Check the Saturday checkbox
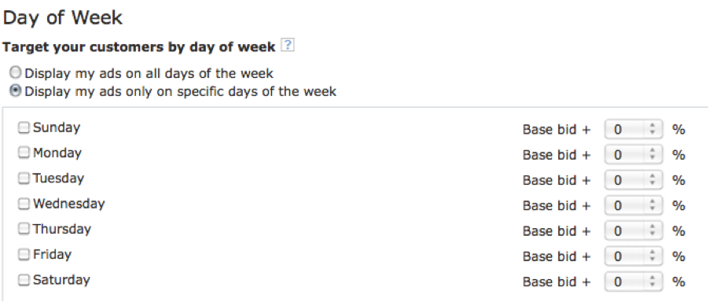 coord(24,280)
